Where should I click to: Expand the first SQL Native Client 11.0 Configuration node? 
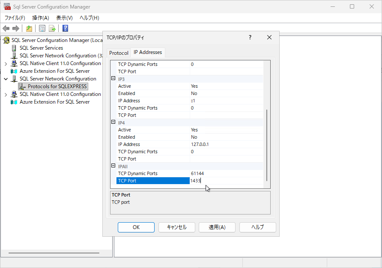pos(6,63)
